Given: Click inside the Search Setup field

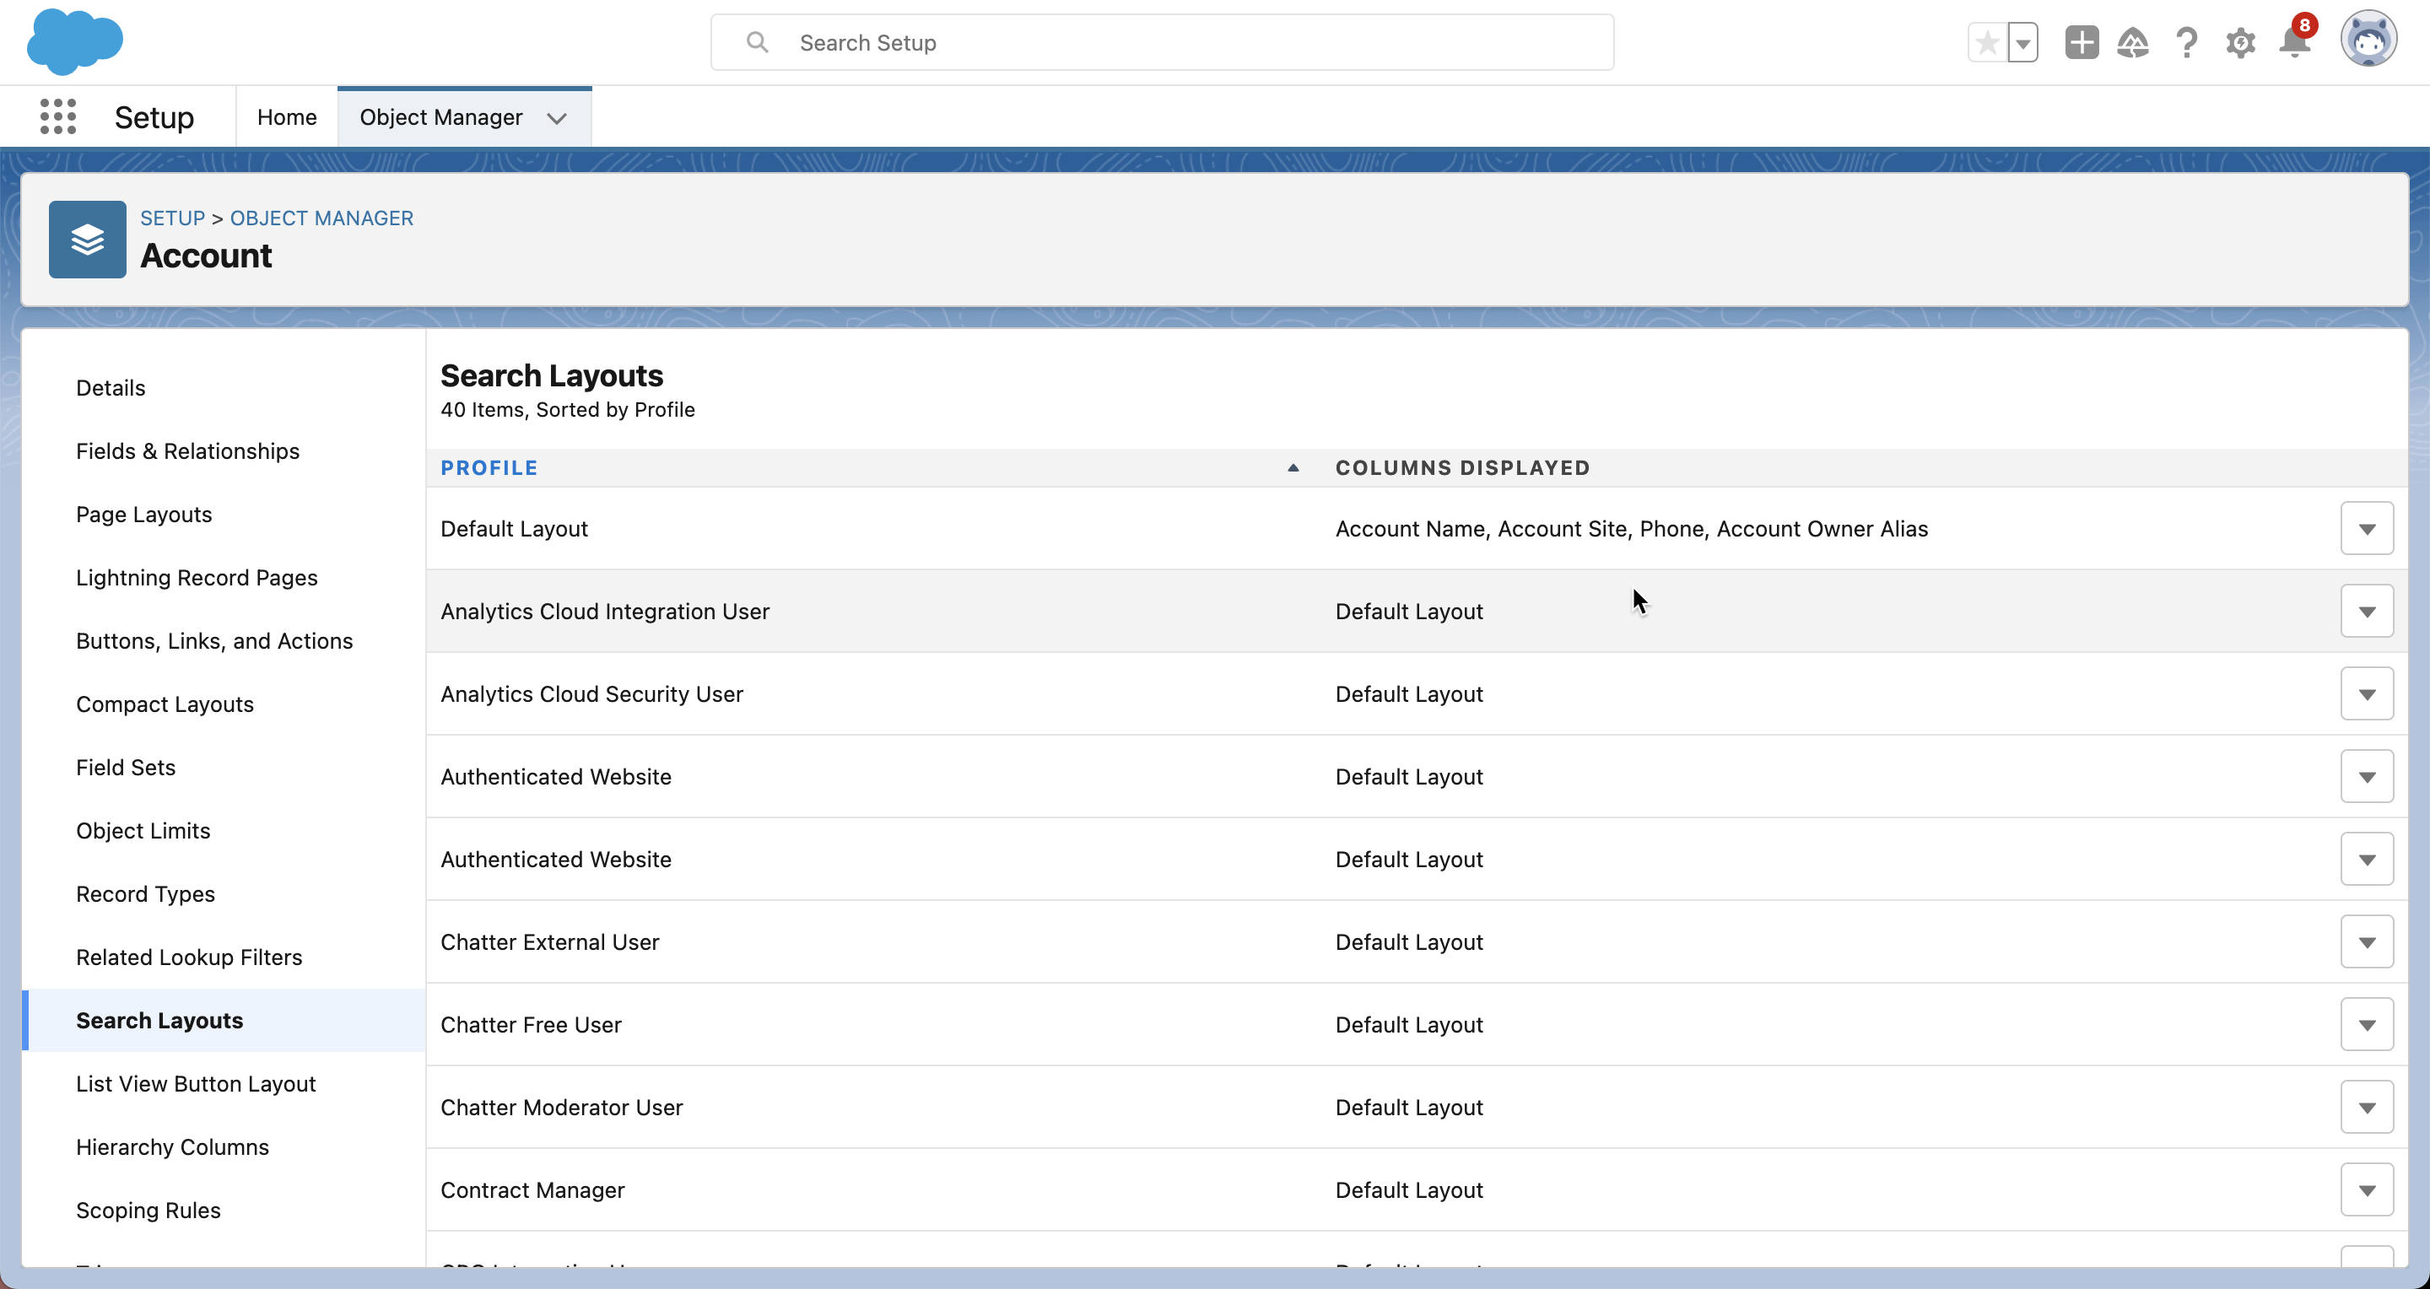Looking at the screenshot, I should point(1160,41).
